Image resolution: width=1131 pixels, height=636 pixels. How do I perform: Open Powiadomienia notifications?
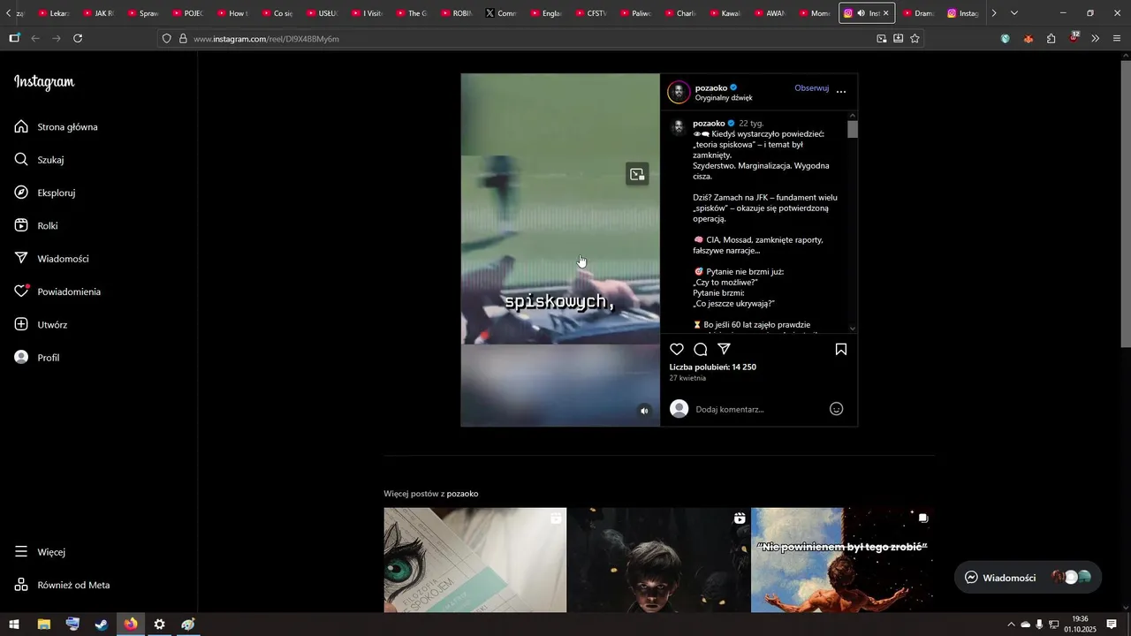pyautogui.click(x=58, y=291)
